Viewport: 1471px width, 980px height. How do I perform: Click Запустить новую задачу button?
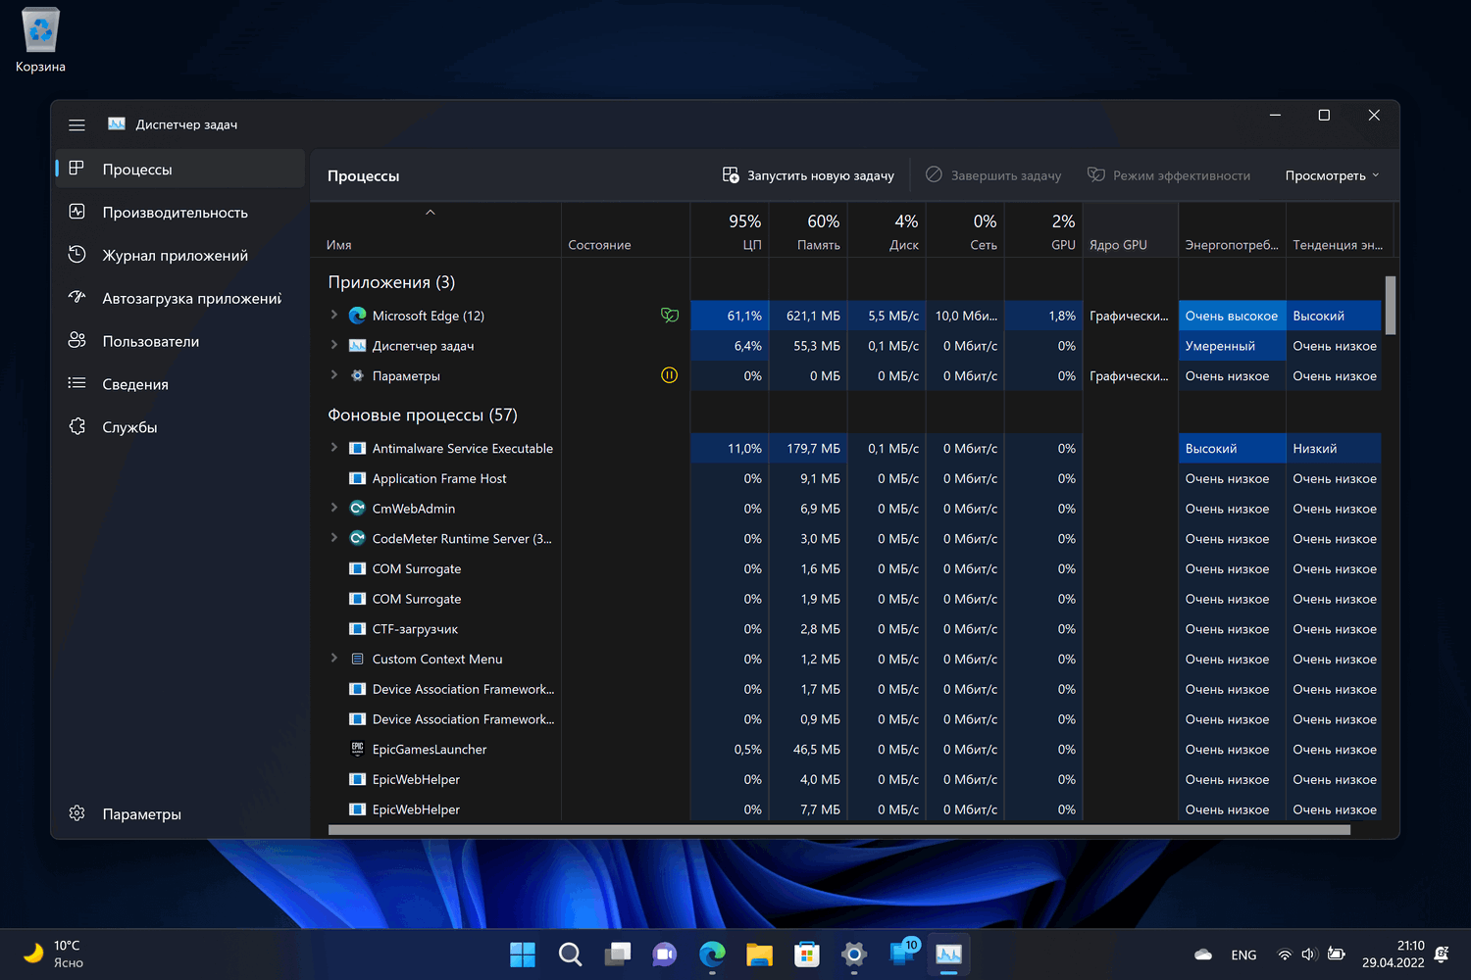pos(808,175)
